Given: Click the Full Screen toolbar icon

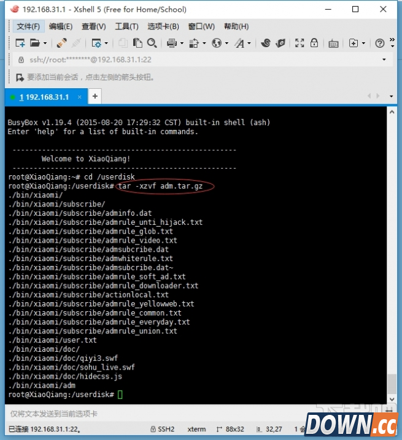Looking at the screenshot, I should pyautogui.click(x=300, y=43).
